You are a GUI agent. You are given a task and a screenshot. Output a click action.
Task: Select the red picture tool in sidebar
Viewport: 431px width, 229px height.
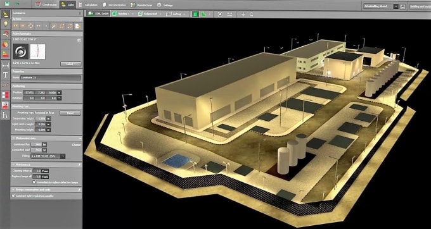coord(6,105)
